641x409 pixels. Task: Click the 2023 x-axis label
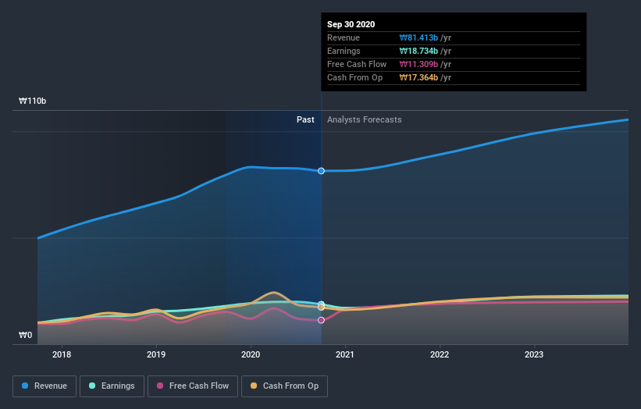click(x=534, y=354)
